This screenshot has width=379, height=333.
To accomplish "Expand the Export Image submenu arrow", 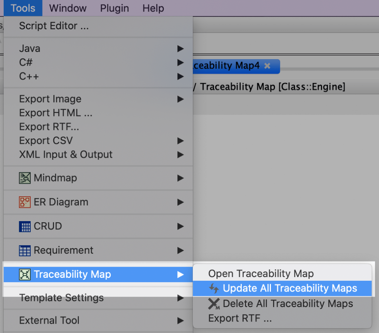I will click(x=180, y=99).
